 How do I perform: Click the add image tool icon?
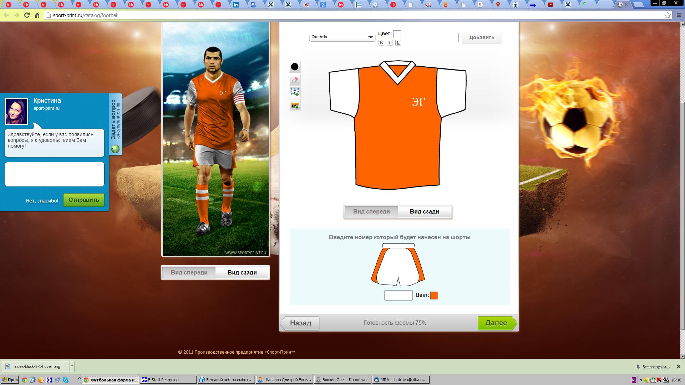(295, 105)
